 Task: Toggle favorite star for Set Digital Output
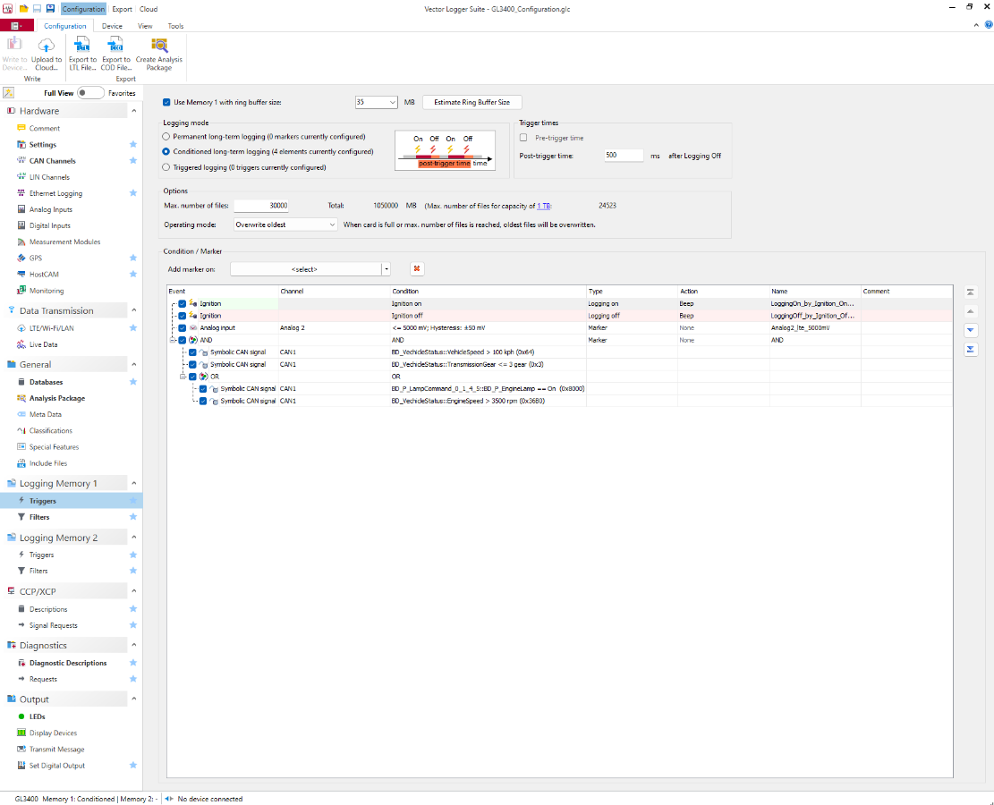pyautogui.click(x=133, y=765)
